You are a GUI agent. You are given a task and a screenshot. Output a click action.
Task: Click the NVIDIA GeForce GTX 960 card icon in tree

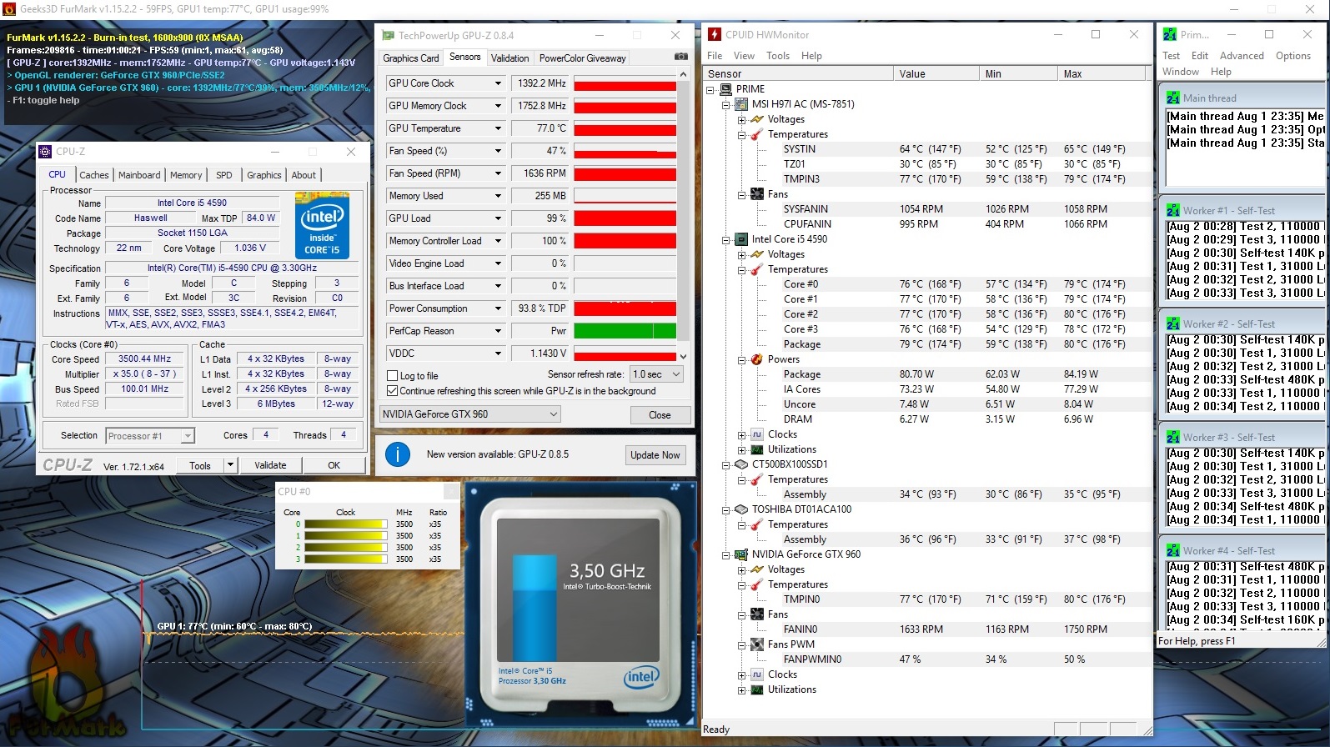click(741, 554)
